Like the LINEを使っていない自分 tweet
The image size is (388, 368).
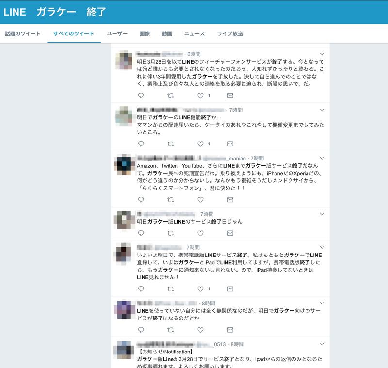200,330
